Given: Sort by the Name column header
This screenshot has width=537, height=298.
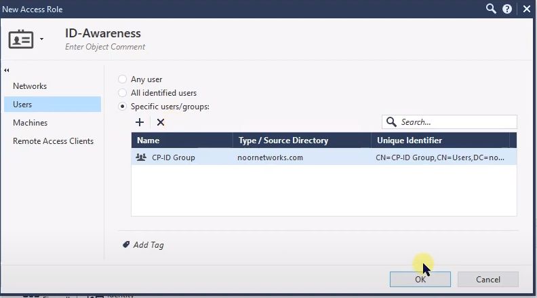Looking at the screenshot, I should [182, 141].
